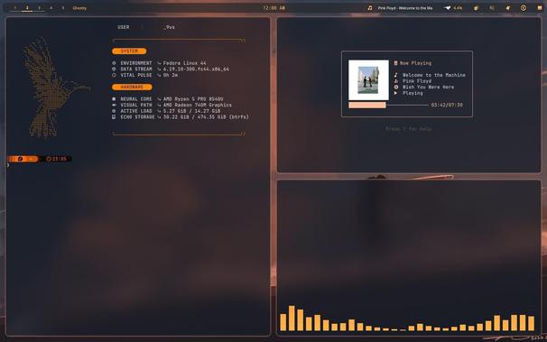This screenshot has width=547, height=342.
Task: Click the square icon at top-right corner
Action: 540,7
